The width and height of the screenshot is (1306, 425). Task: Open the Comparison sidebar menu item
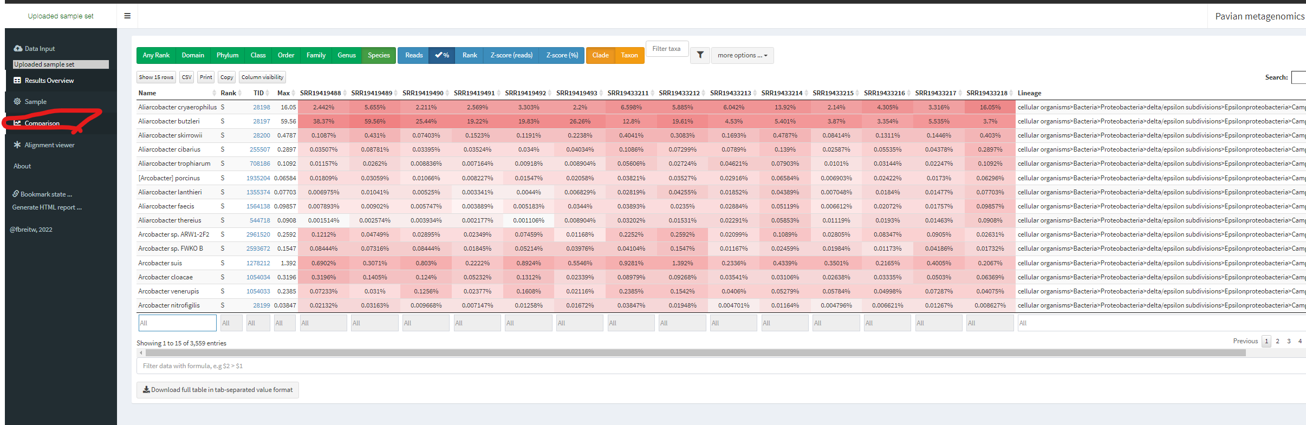pos(42,123)
